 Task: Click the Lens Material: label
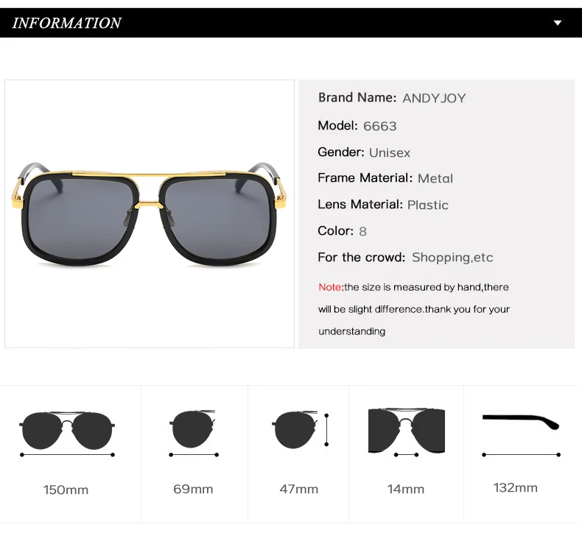(360, 204)
